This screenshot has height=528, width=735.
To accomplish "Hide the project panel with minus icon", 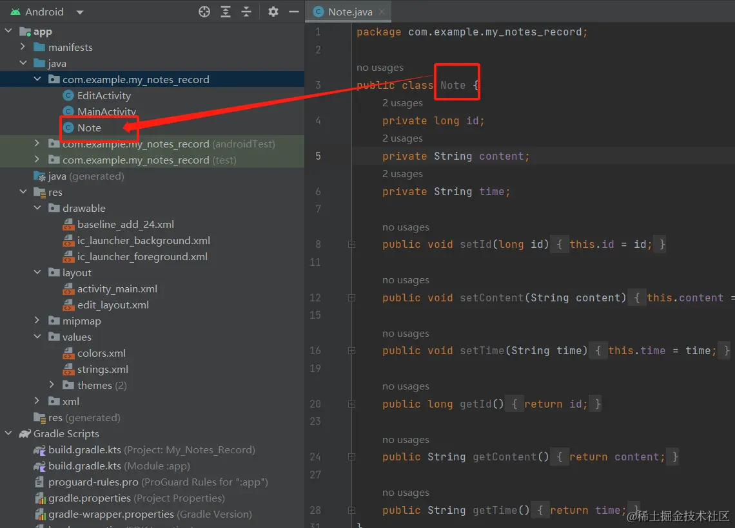I will 294,12.
